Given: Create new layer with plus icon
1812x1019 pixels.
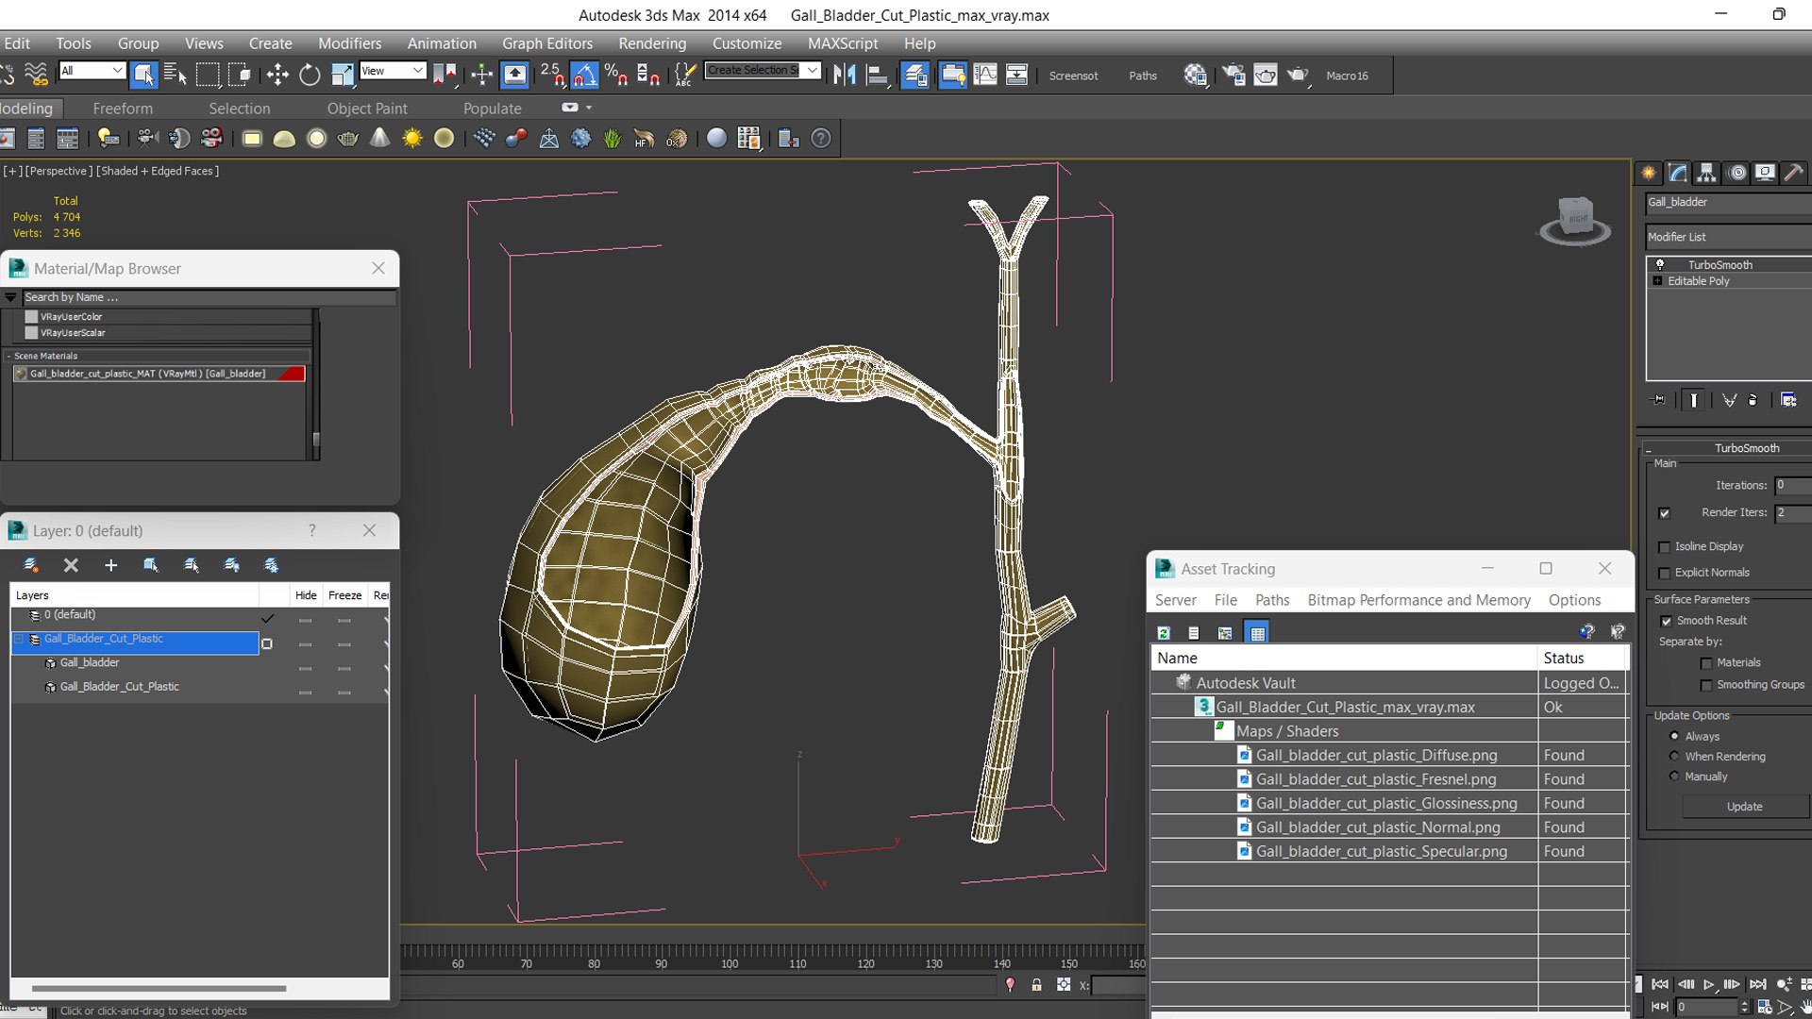Looking at the screenshot, I should point(110,565).
